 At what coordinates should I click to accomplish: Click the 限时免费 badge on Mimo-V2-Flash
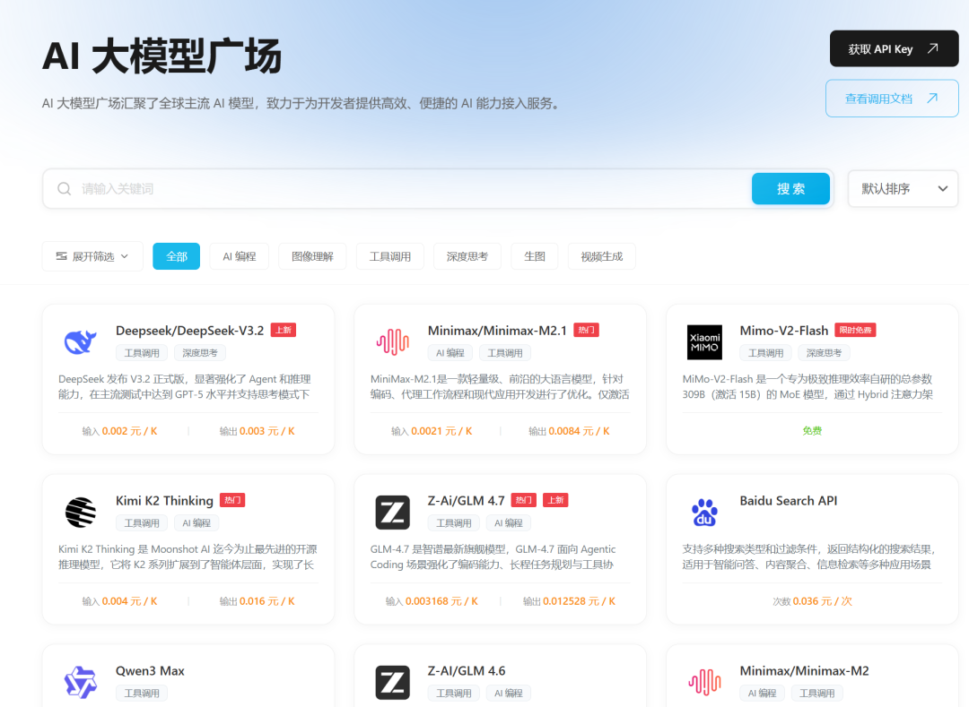click(855, 330)
